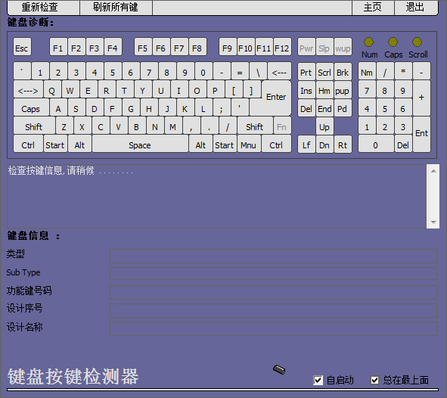447x398 pixels.
Task: Click the Slp key
Action: pos(324,47)
